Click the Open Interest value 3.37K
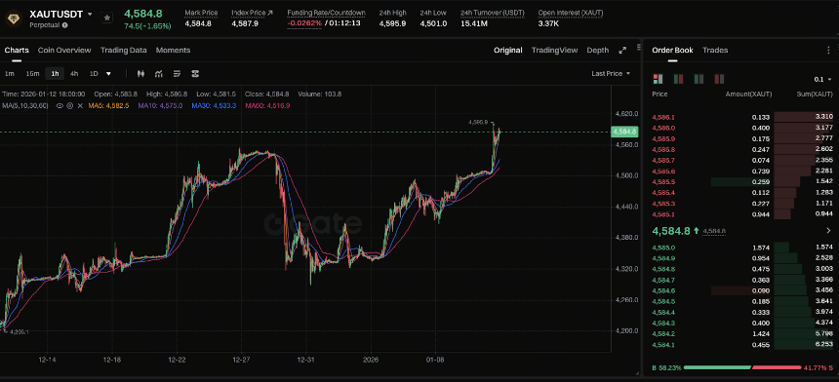 (x=549, y=23)
